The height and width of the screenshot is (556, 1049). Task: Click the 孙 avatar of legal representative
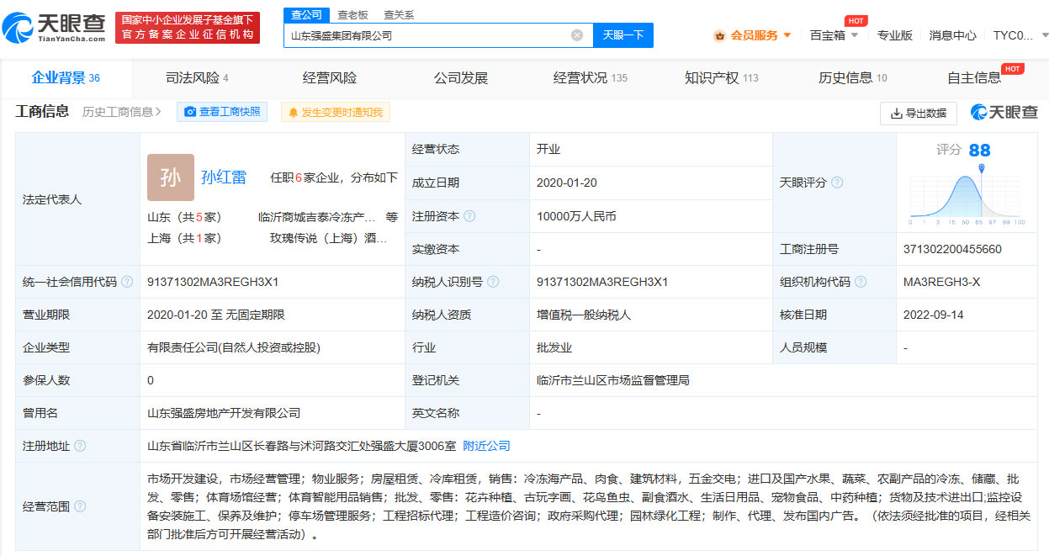170,177
